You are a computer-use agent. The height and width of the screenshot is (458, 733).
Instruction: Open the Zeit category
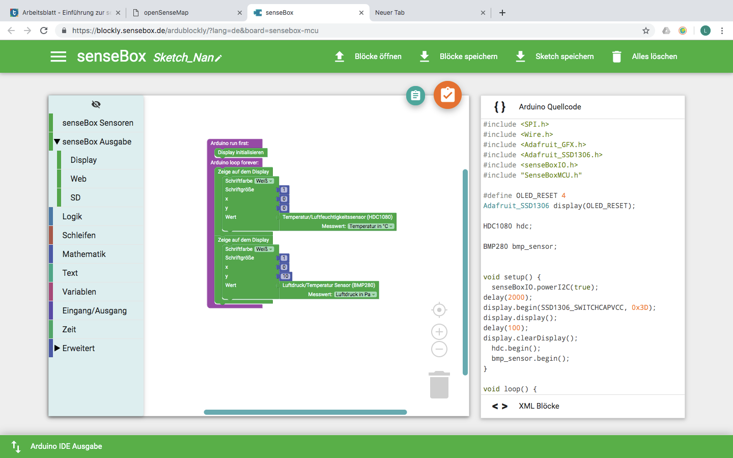point(97,329)
